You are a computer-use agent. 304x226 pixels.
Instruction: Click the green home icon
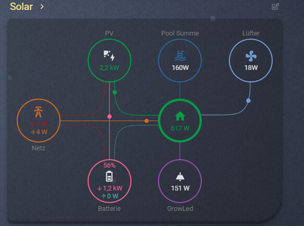tap(180, 116)
